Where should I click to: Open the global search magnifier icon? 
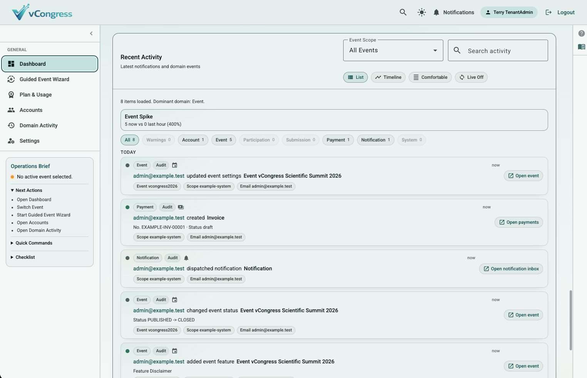pos(403,12)
